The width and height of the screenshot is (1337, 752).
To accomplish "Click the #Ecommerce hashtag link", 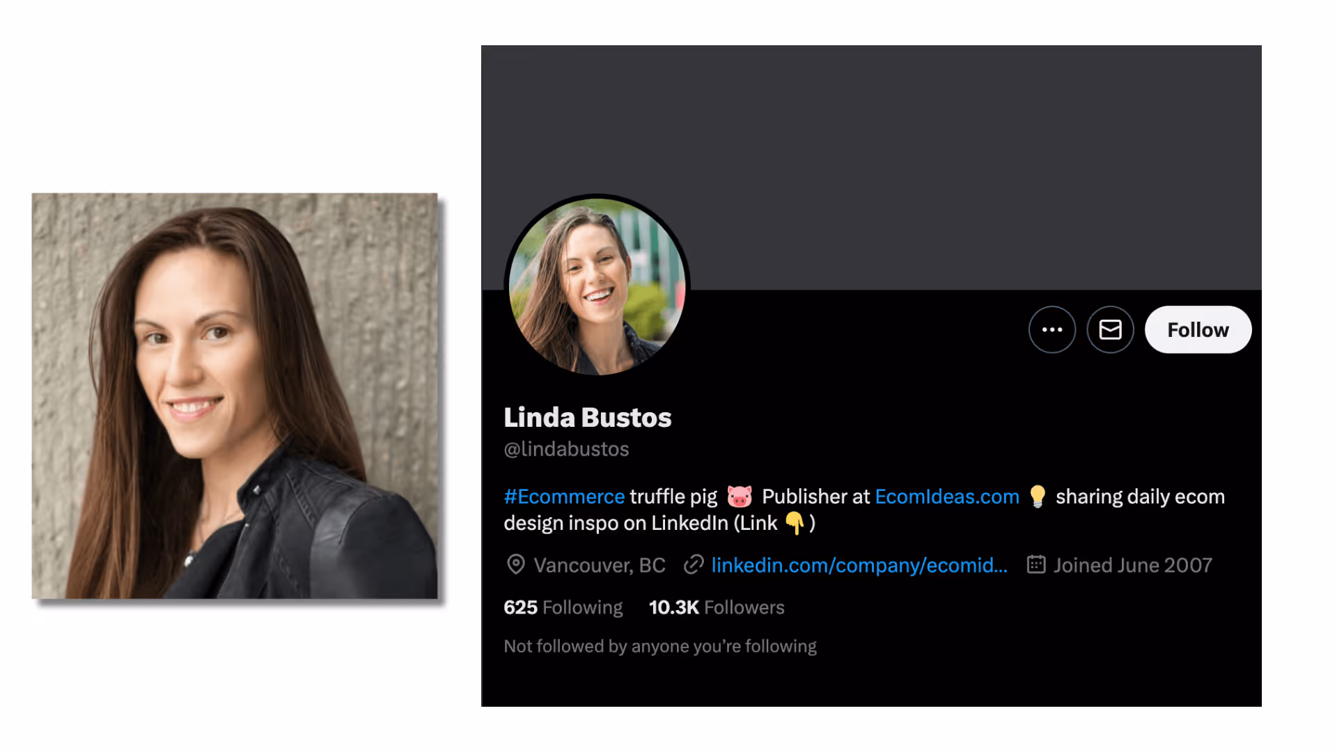I will pos(564,496).
